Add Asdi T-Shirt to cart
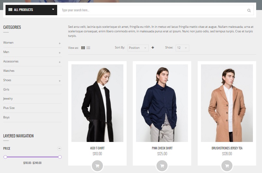Image resolution: width=262 pixels, height=173 pixels. [x=97, y=166]
